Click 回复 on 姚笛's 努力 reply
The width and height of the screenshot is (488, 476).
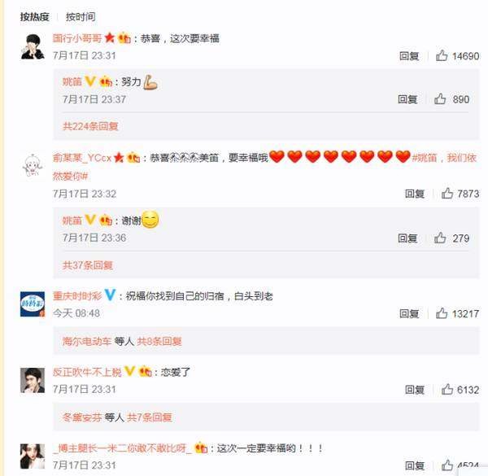click(x=407, y=99)
